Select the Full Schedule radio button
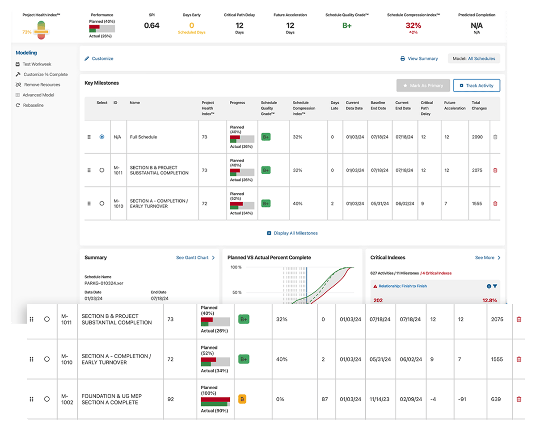Screen dimensions: 536x429 pos(102,137)
